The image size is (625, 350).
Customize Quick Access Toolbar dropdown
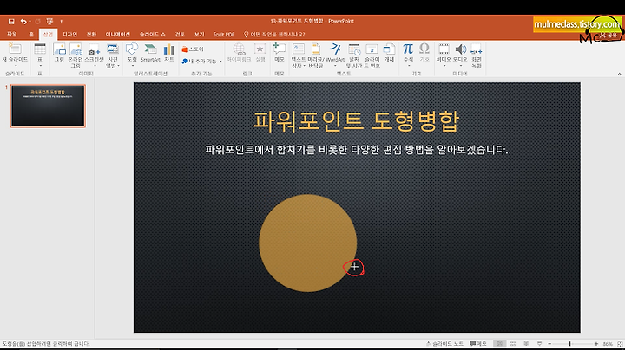[61, 21]
